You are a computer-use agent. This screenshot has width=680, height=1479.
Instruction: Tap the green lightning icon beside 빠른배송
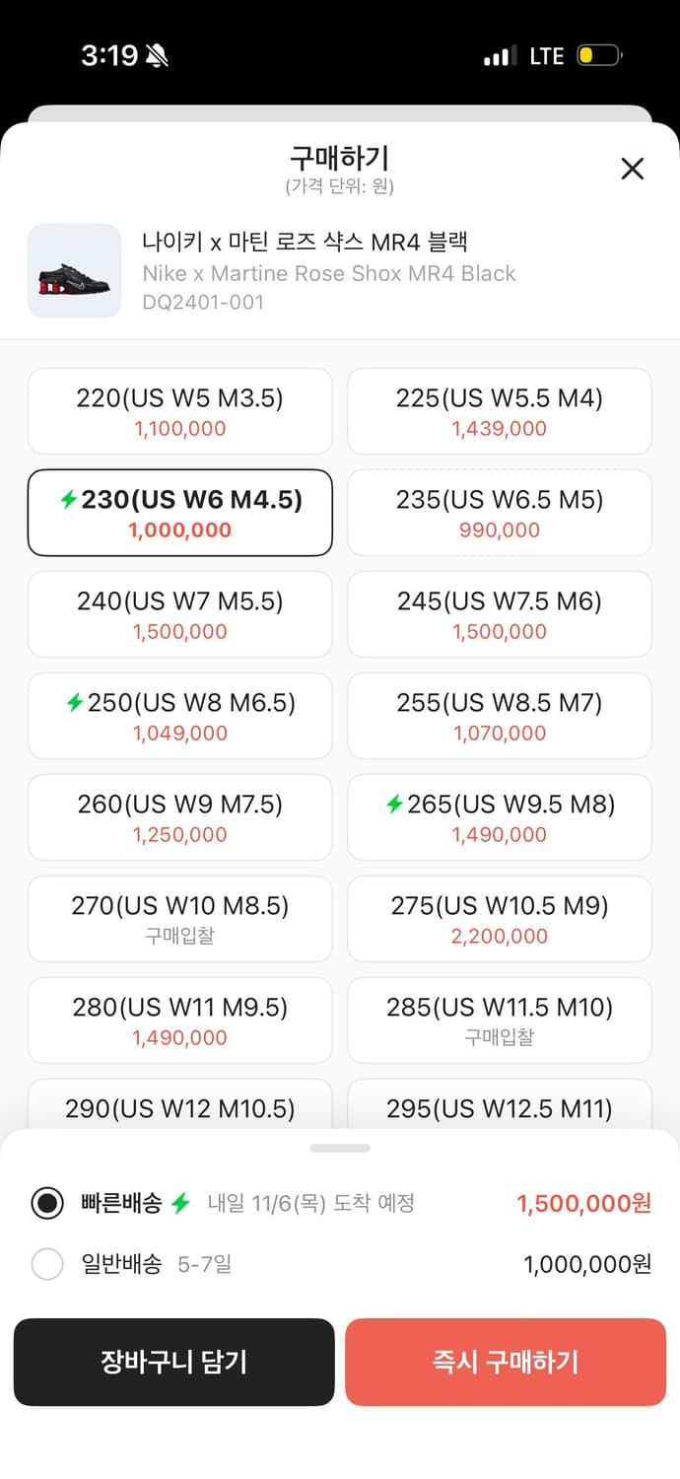point(180,1203)
